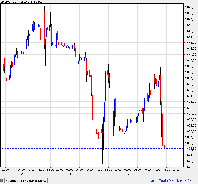Open the Learn to Trade Directly from Charts link
Image resolution: width=198 pixels, height=184 pixels.
[x=172, y=181]
